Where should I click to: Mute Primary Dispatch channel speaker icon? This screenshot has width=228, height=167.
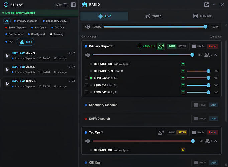coord(87,55)
